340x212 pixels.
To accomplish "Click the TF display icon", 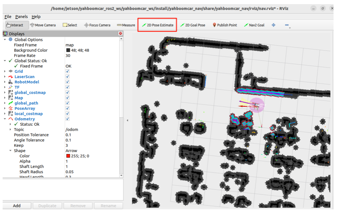I will tap(11, 87).
